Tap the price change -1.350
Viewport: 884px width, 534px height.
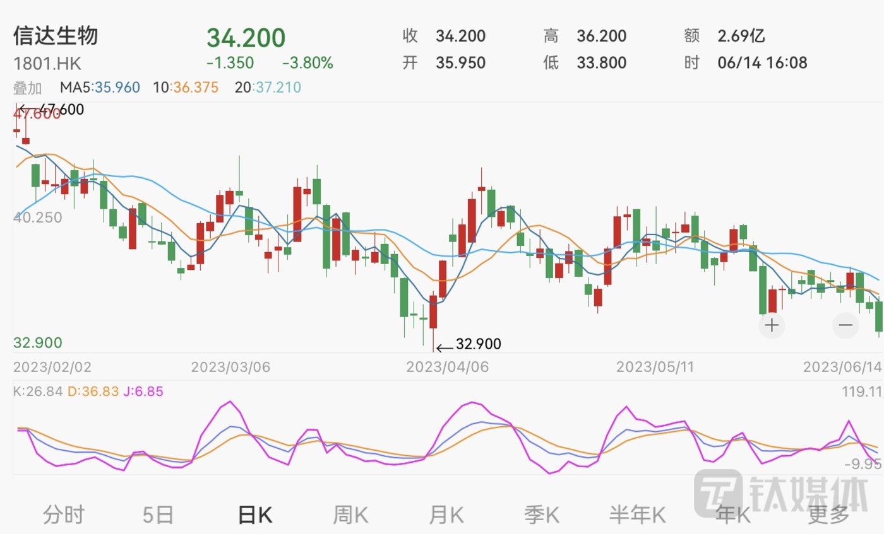(230, 63)
